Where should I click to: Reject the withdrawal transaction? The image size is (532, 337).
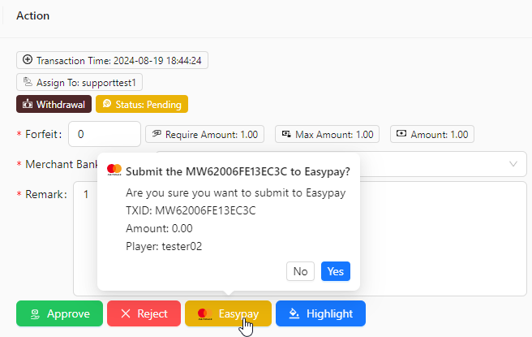tap(144, 313)
